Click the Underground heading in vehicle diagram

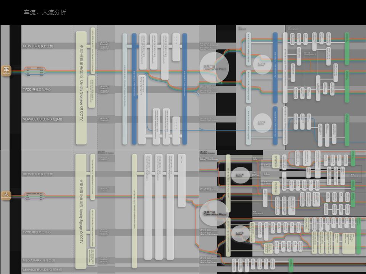[293, 28]
